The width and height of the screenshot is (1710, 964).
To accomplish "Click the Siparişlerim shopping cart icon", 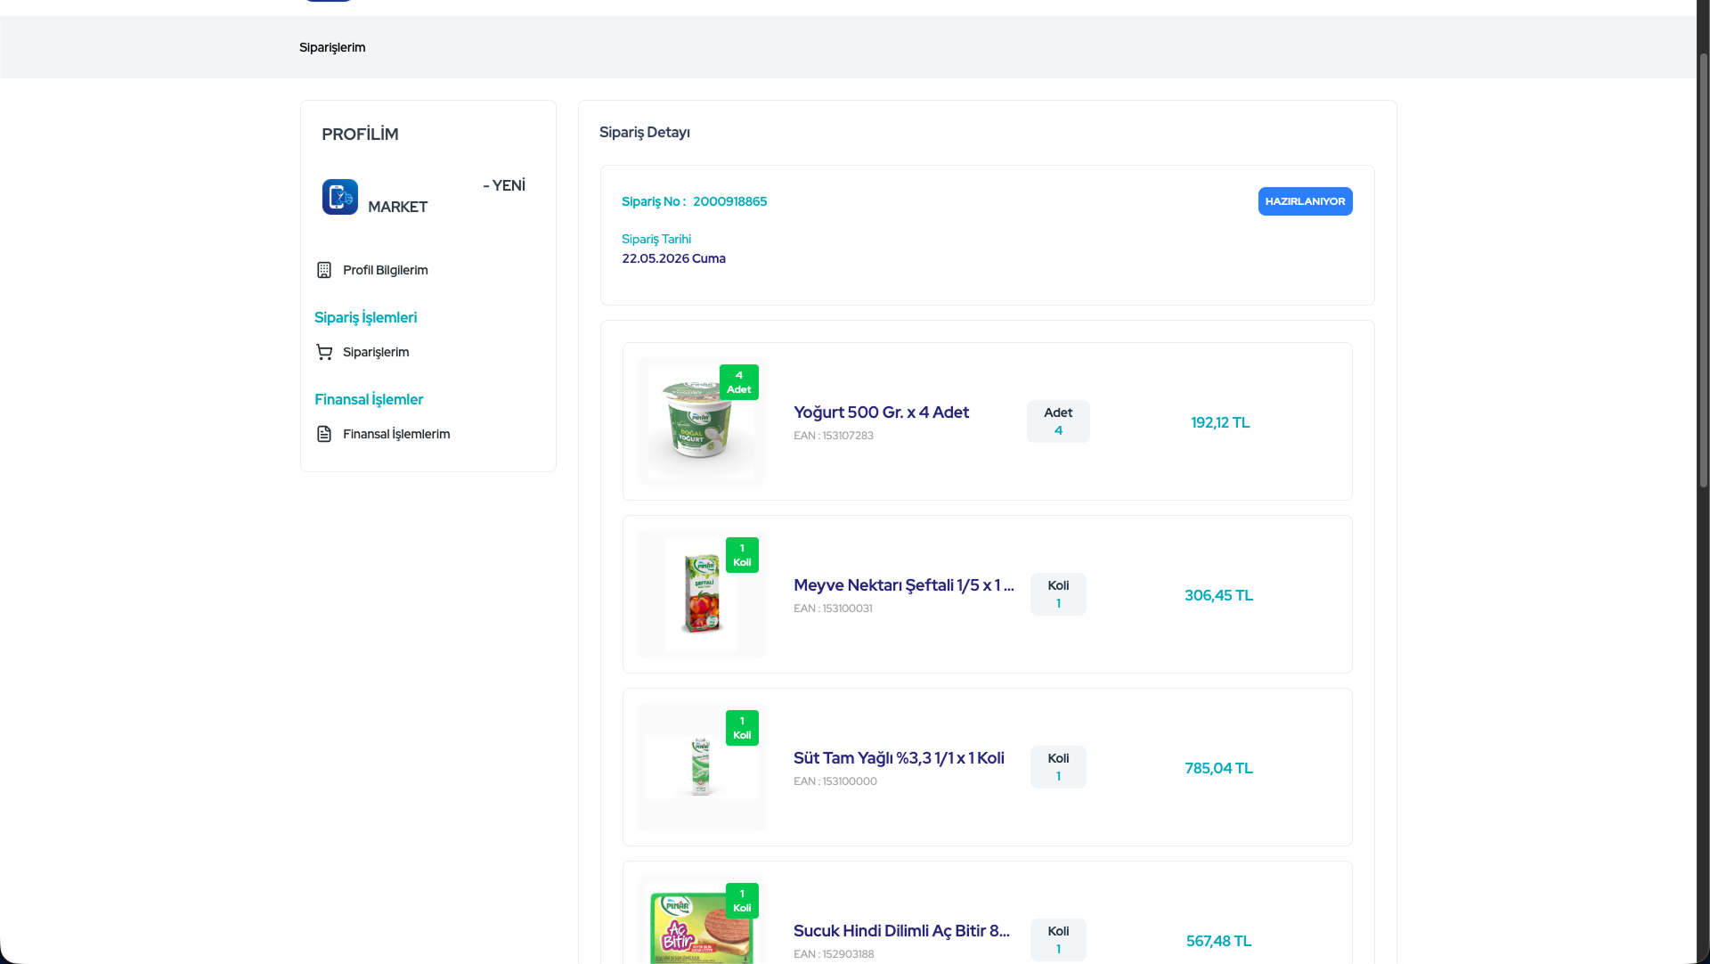I will [x=324, y=352].
